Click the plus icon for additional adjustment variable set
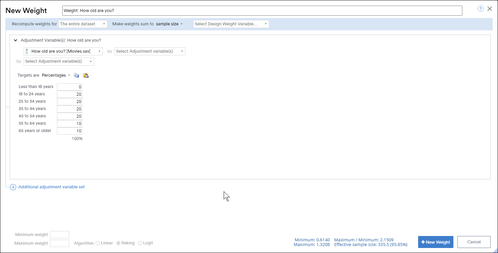Viewport: 498px width, 253px height. tap(13, 187)
